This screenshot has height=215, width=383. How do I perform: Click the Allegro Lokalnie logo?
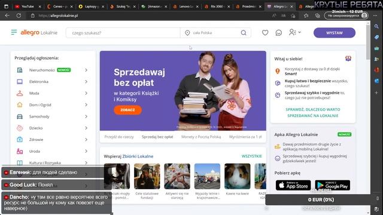pos(39,32)
